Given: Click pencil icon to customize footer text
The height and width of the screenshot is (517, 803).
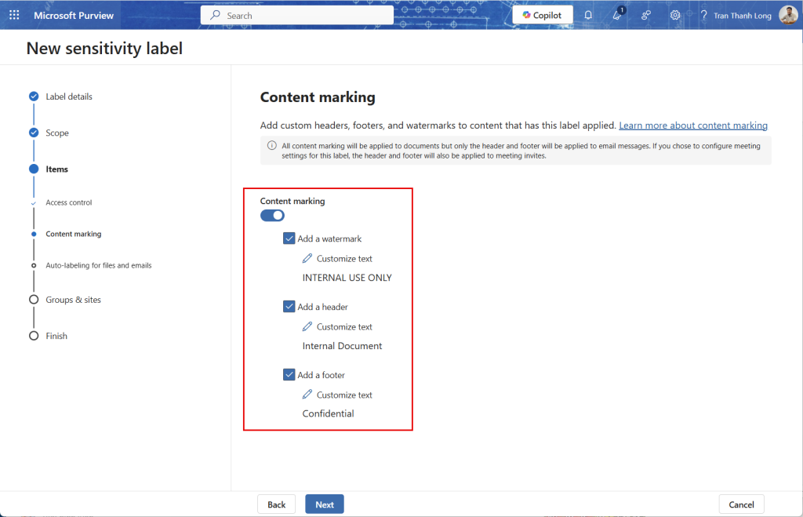Looking at the screenshot, I should [307, 395].
